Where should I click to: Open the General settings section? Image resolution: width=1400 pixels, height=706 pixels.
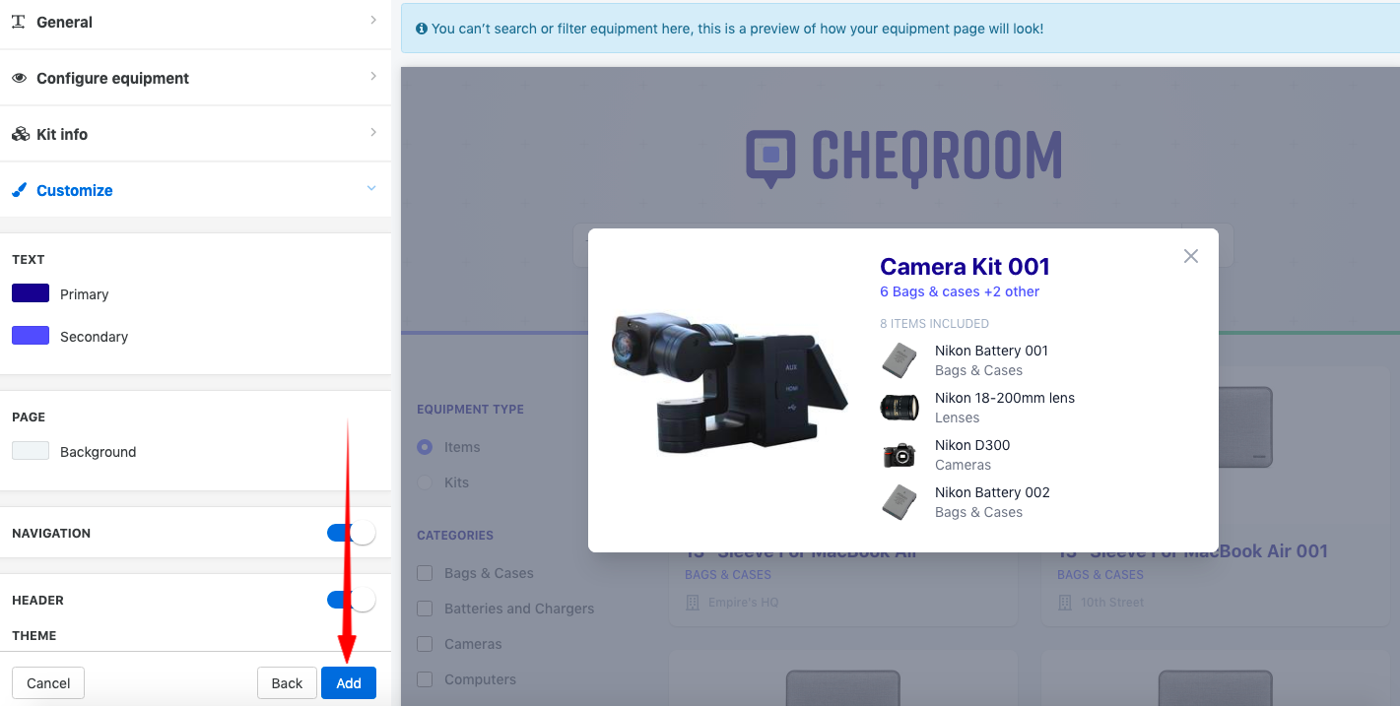[x=195, y=22]
